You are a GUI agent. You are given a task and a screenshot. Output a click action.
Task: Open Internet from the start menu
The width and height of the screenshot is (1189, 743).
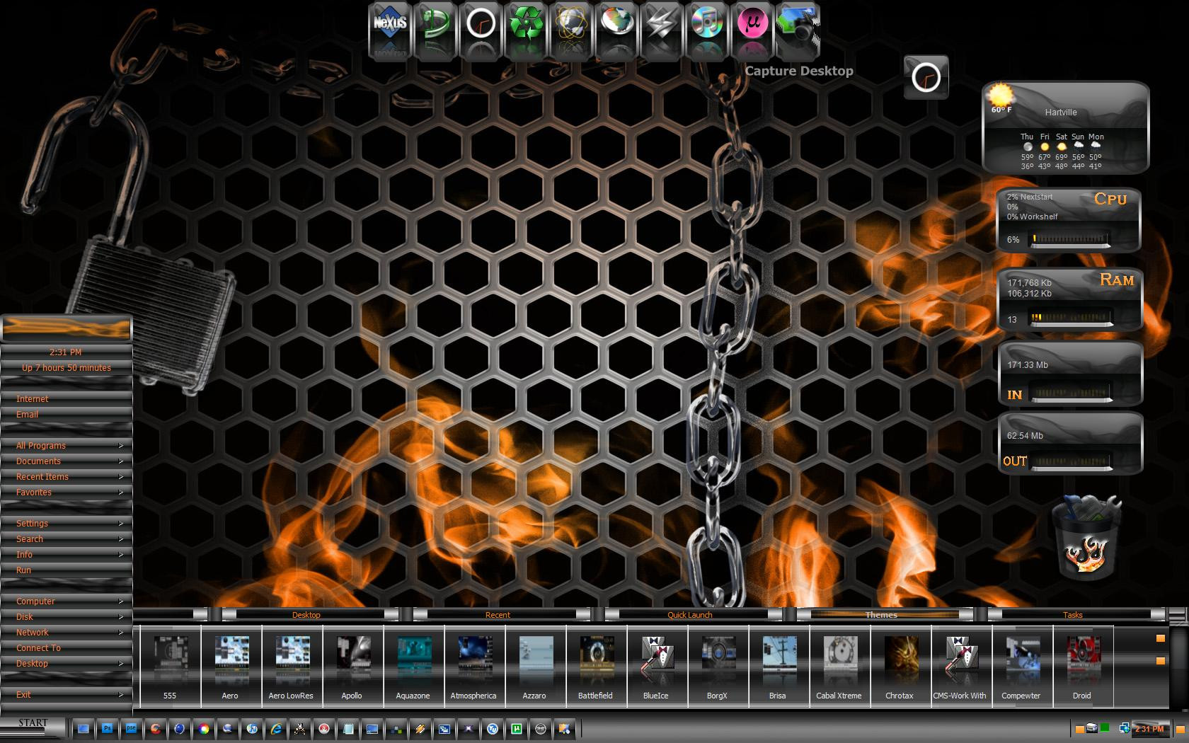(67, 398)
